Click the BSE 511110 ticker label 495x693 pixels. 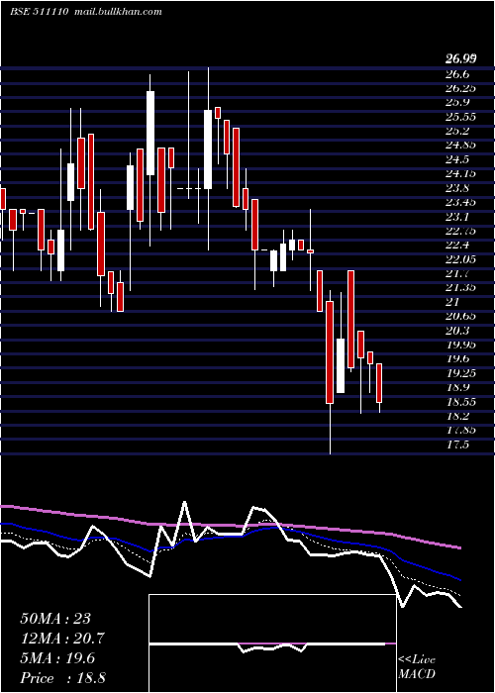pyautogui.click(x=39, y=11)
